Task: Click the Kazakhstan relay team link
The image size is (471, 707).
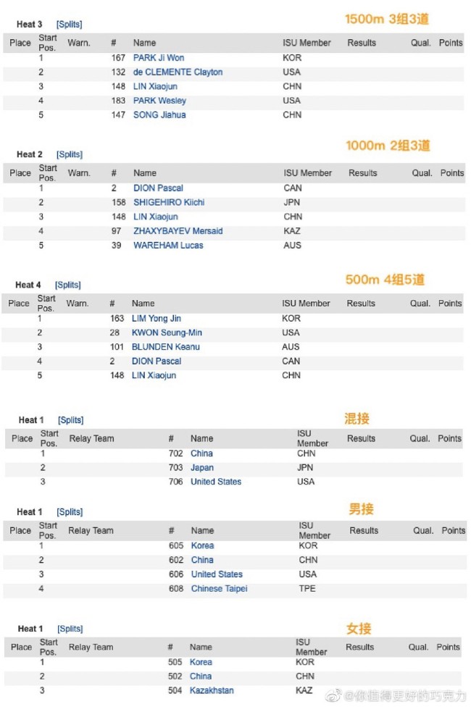Action: point(212,691)
